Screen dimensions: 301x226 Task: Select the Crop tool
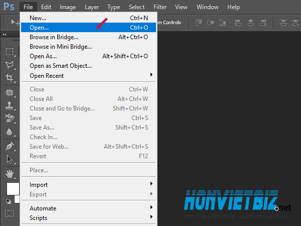click(10, 77)
